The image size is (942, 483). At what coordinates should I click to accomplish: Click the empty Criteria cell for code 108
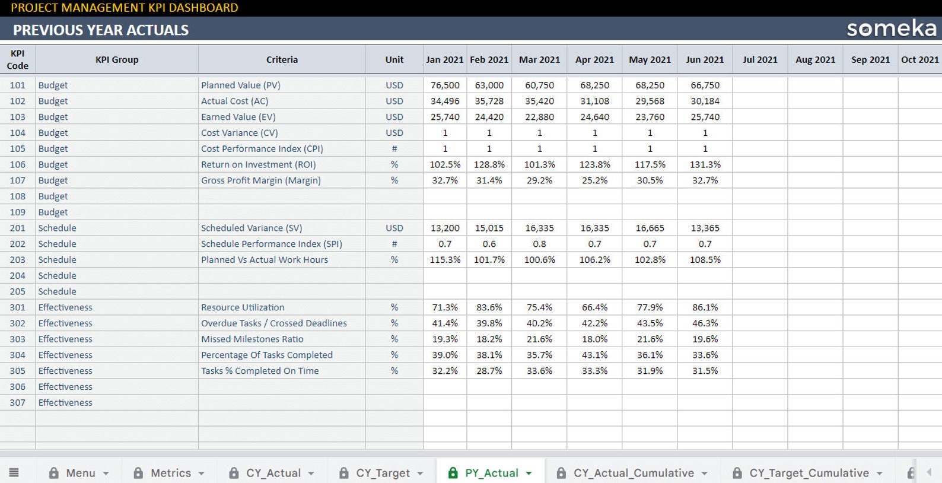point(282,196)
